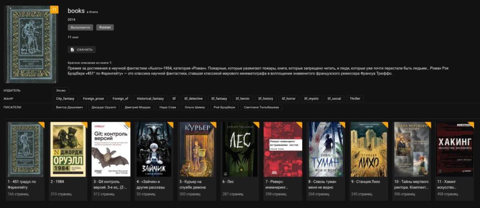Open the Реверс-инжиниринг red book cover
The height and width of the screenshot is (208, 480).
(x=283, y=149)
